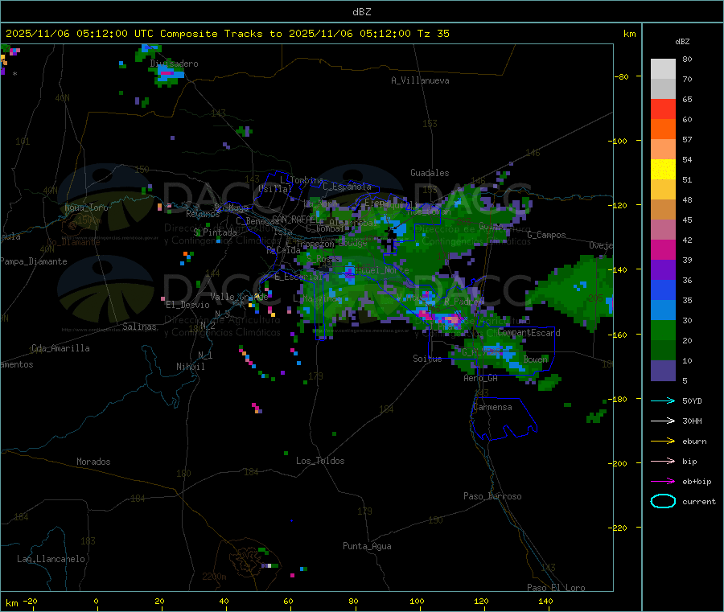Select the 60-65 dBZ red color swatch
Viewport: 724px width, 612px height.
pos(663,109)
